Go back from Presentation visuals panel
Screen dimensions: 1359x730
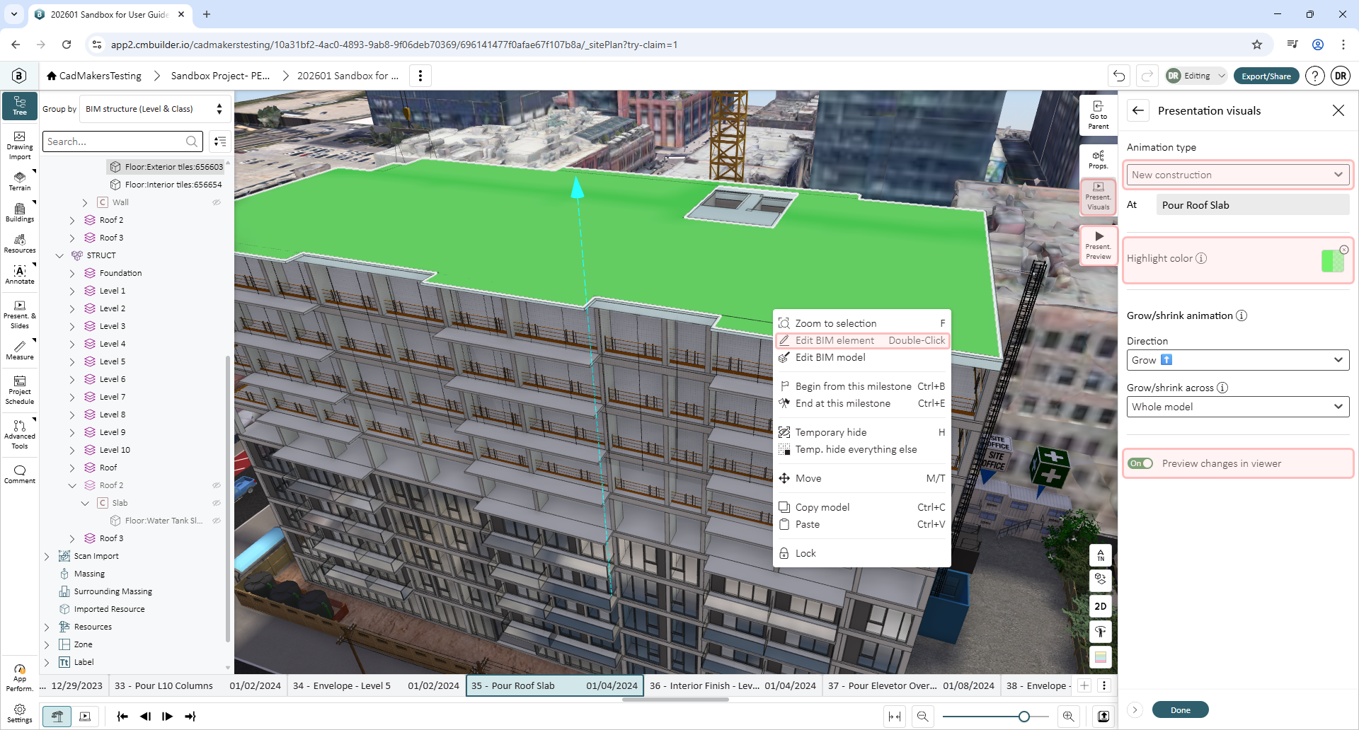pyautogui.click(x=1138, y=110)
